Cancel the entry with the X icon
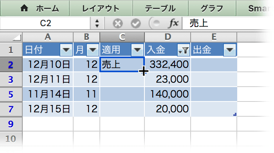 pyautogui.click(x=117, y=23)
